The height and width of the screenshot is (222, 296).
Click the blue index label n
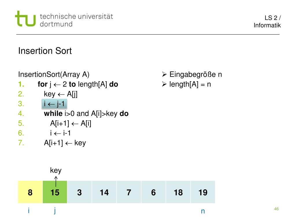click(x=203, y=211)
